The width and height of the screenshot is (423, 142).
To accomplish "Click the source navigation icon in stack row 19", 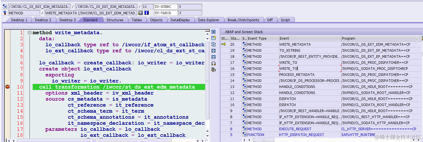I will 244,50.
